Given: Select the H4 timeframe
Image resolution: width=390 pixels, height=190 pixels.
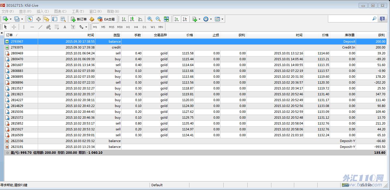Looking at the screenshot, I should pyautogui.click(x=136, y=27).
